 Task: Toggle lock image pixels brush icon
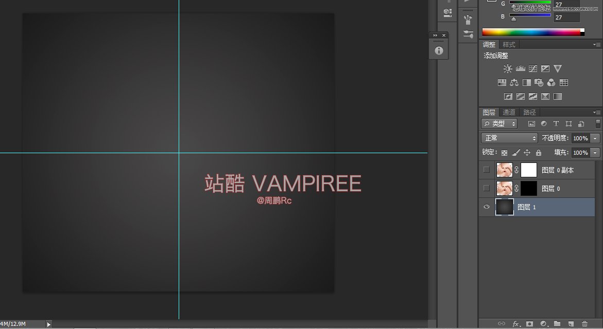pos(515,153)
